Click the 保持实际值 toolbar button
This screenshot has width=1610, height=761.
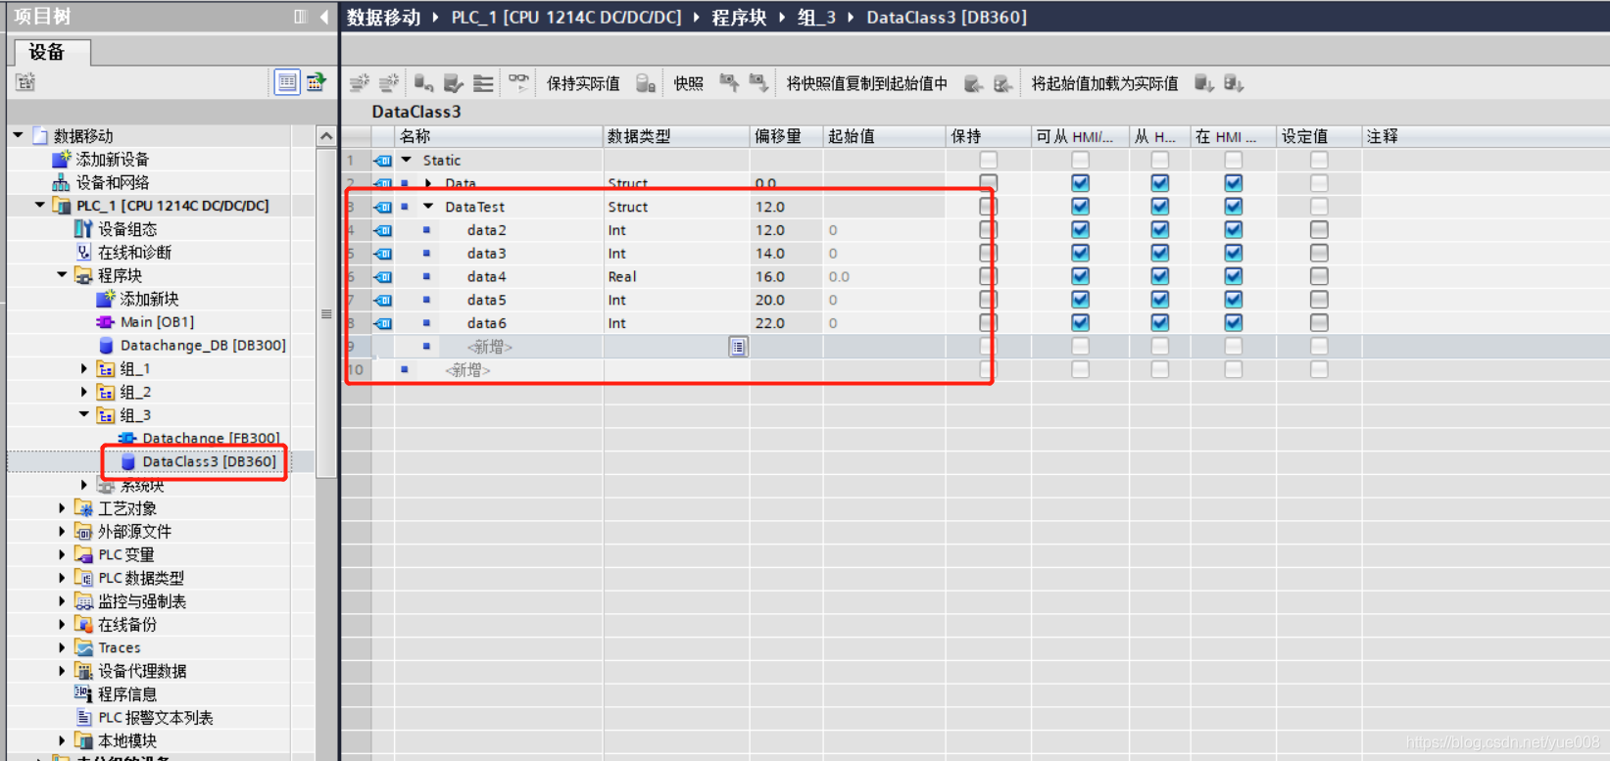[x=583, y=83]
